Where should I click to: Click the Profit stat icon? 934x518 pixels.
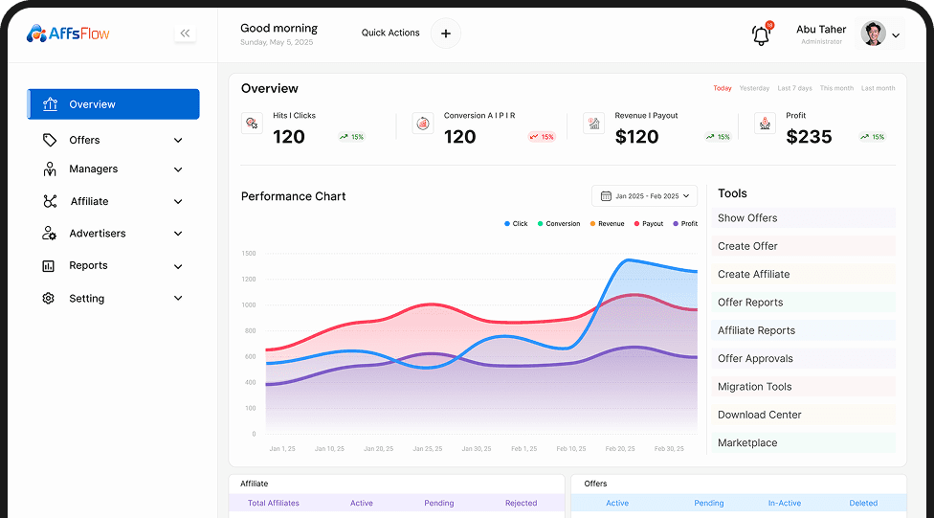pos(765,123)
